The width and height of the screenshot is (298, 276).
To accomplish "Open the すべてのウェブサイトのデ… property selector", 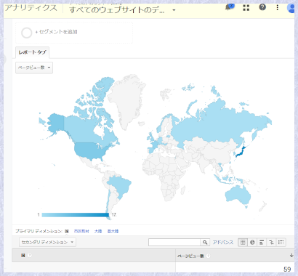I will tap(122, 10).
